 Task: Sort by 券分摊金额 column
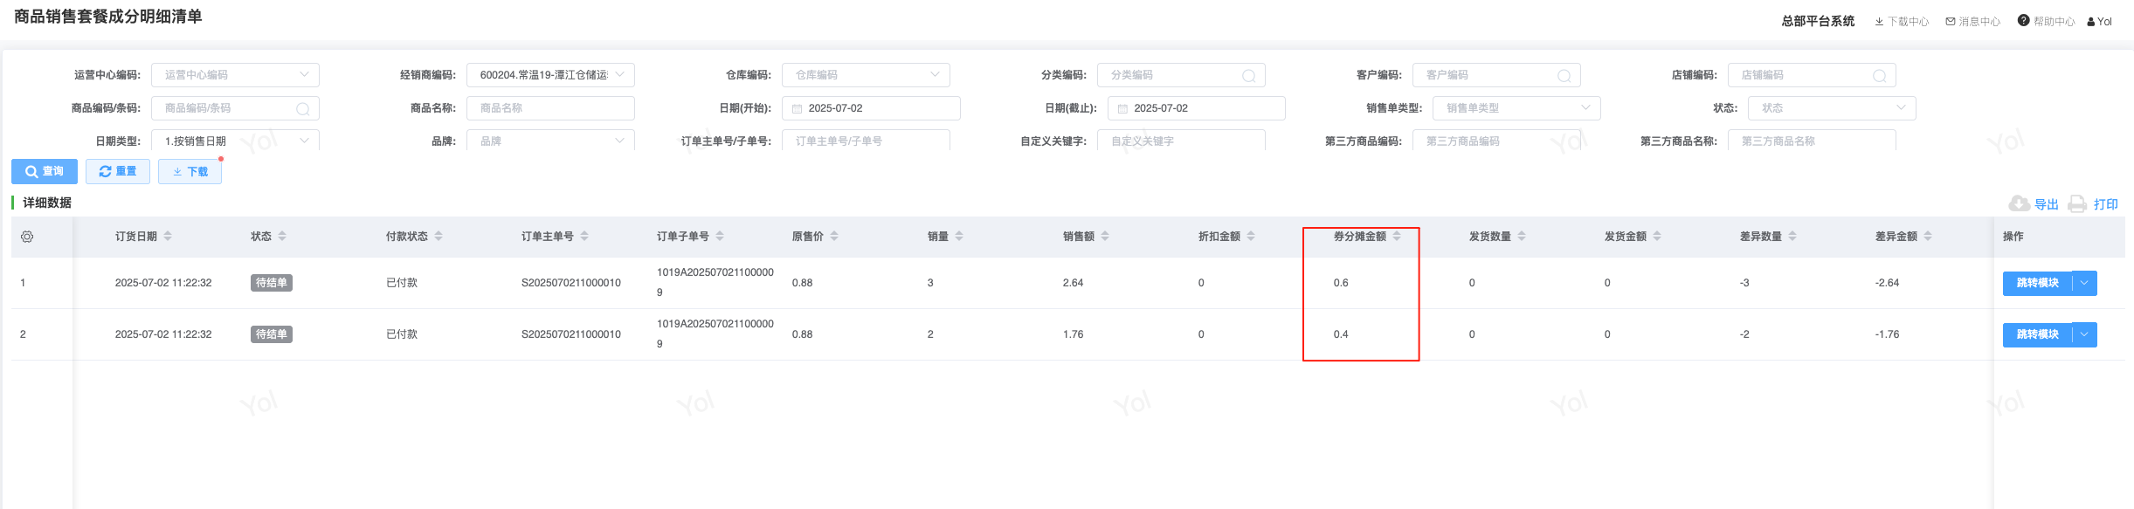(1397, 237)
